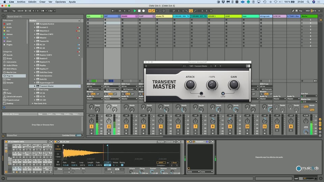Show the In/Out section selector
Viewport: 324px width, 182px height.
point(320,119)
